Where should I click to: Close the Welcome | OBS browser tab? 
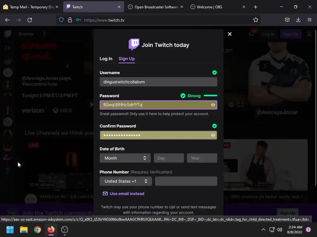pyautogui.click(x=244, y=7)
